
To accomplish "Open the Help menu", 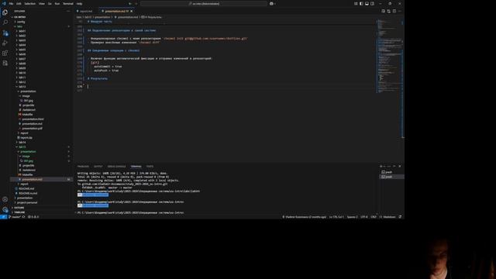I will [79, 3].
